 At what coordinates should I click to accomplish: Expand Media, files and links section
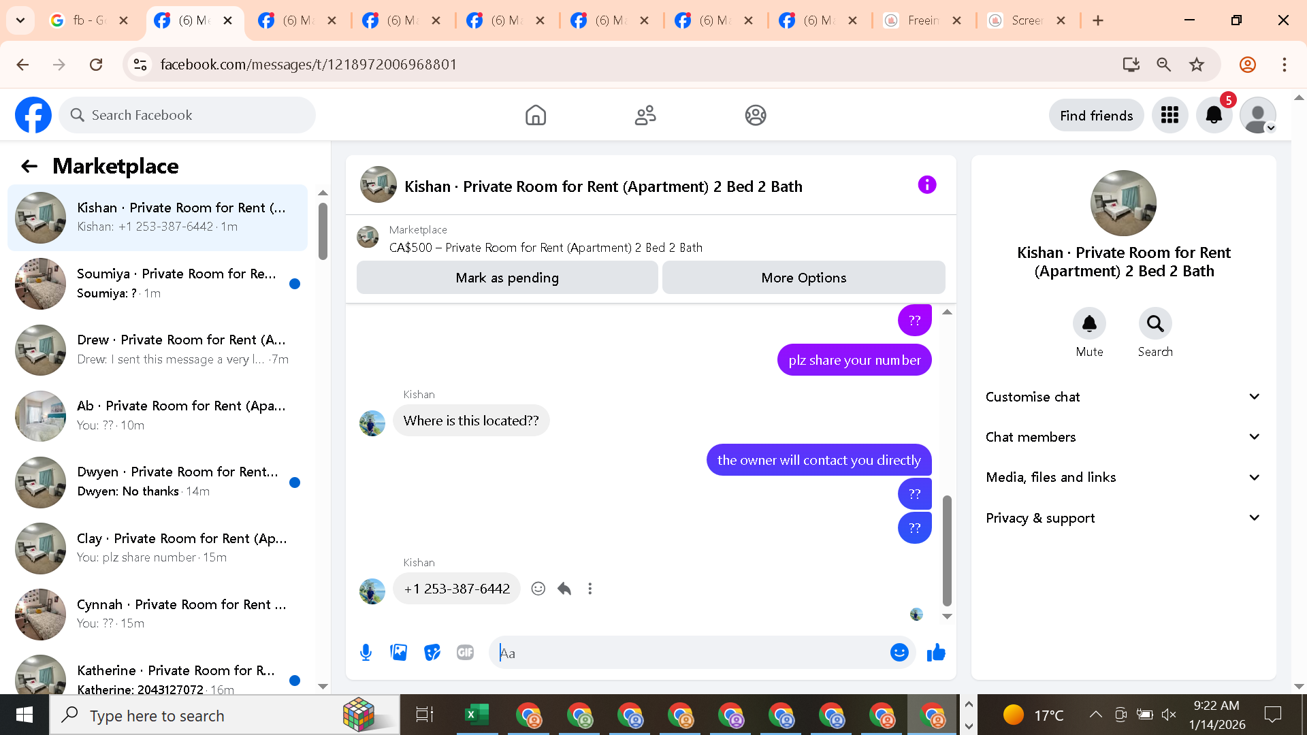1123,477
